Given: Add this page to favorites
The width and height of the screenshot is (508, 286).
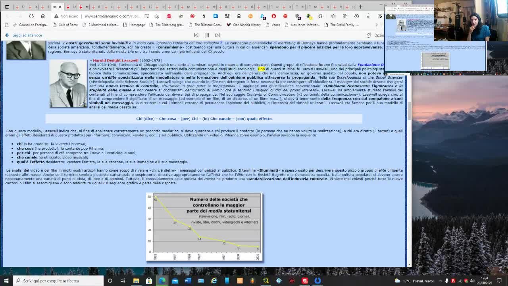Looking at the screenshot, I should [157, 16].
